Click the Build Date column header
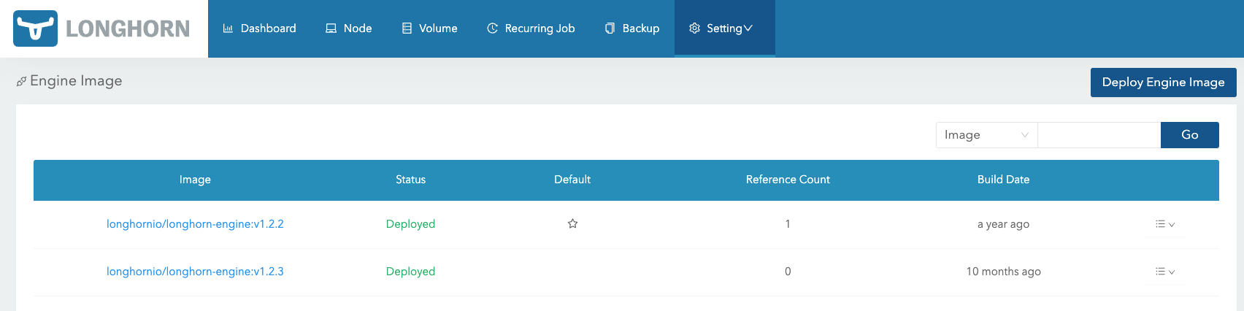 (x=1003, y=180)
